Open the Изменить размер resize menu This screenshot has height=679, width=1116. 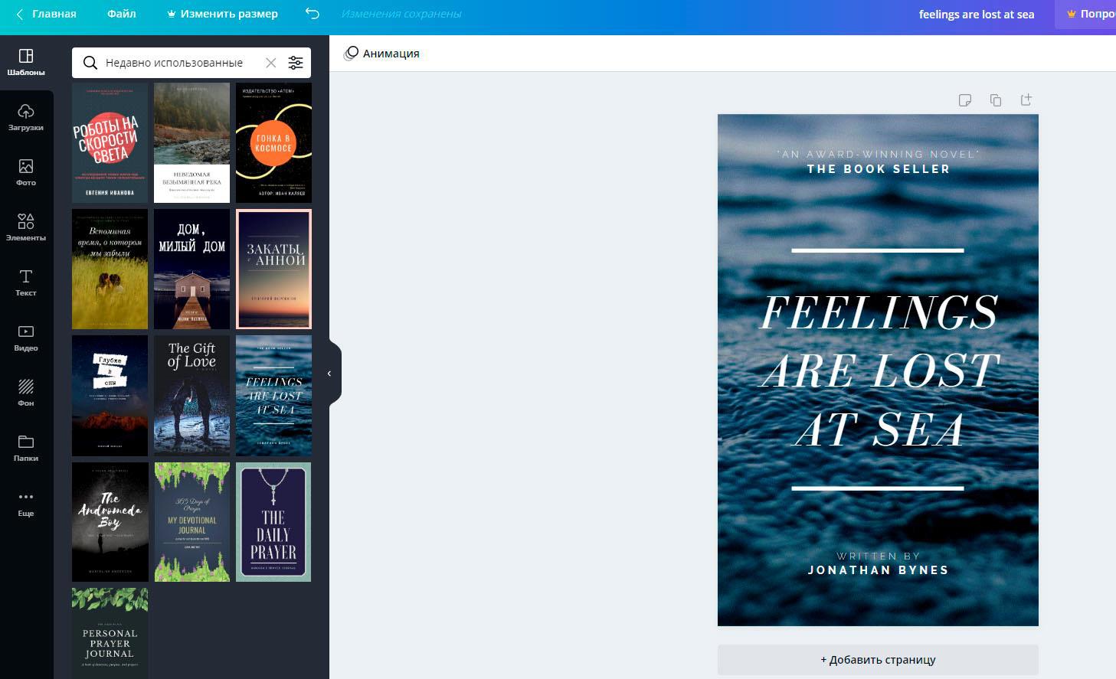(x=222, y=14)
